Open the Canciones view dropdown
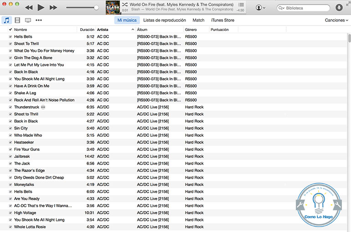The width and height of the screenshot is (351, 232). tap(336, 20)
